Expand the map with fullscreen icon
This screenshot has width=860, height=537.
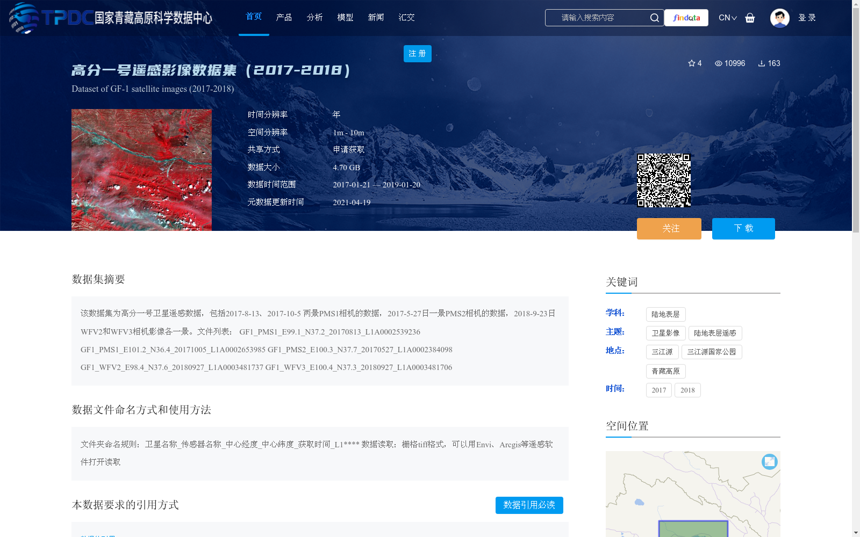pos(770,461)
